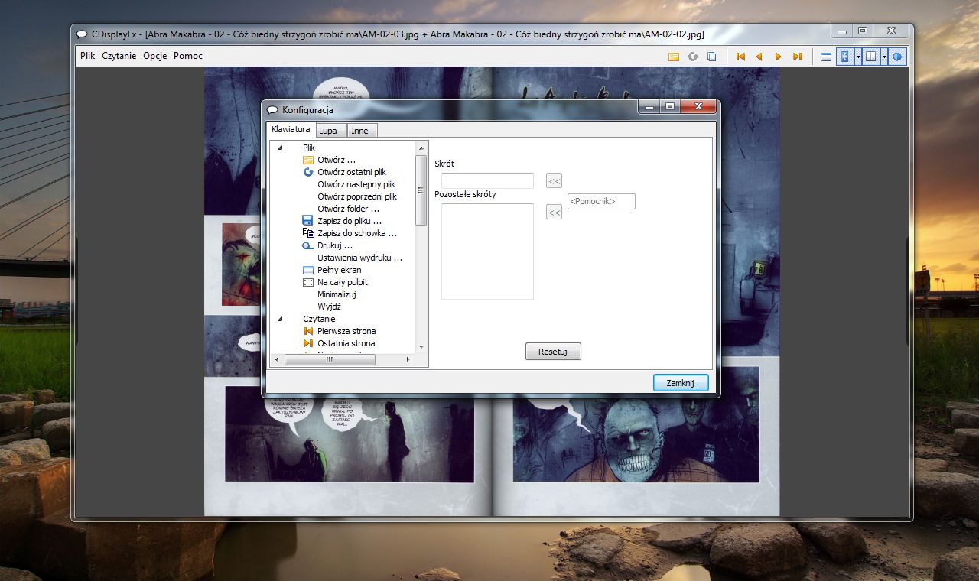Click the tree's horizontal scrollbar left arrow
Viewport: 979px width, 581px height.
click(x=278, y=359)
